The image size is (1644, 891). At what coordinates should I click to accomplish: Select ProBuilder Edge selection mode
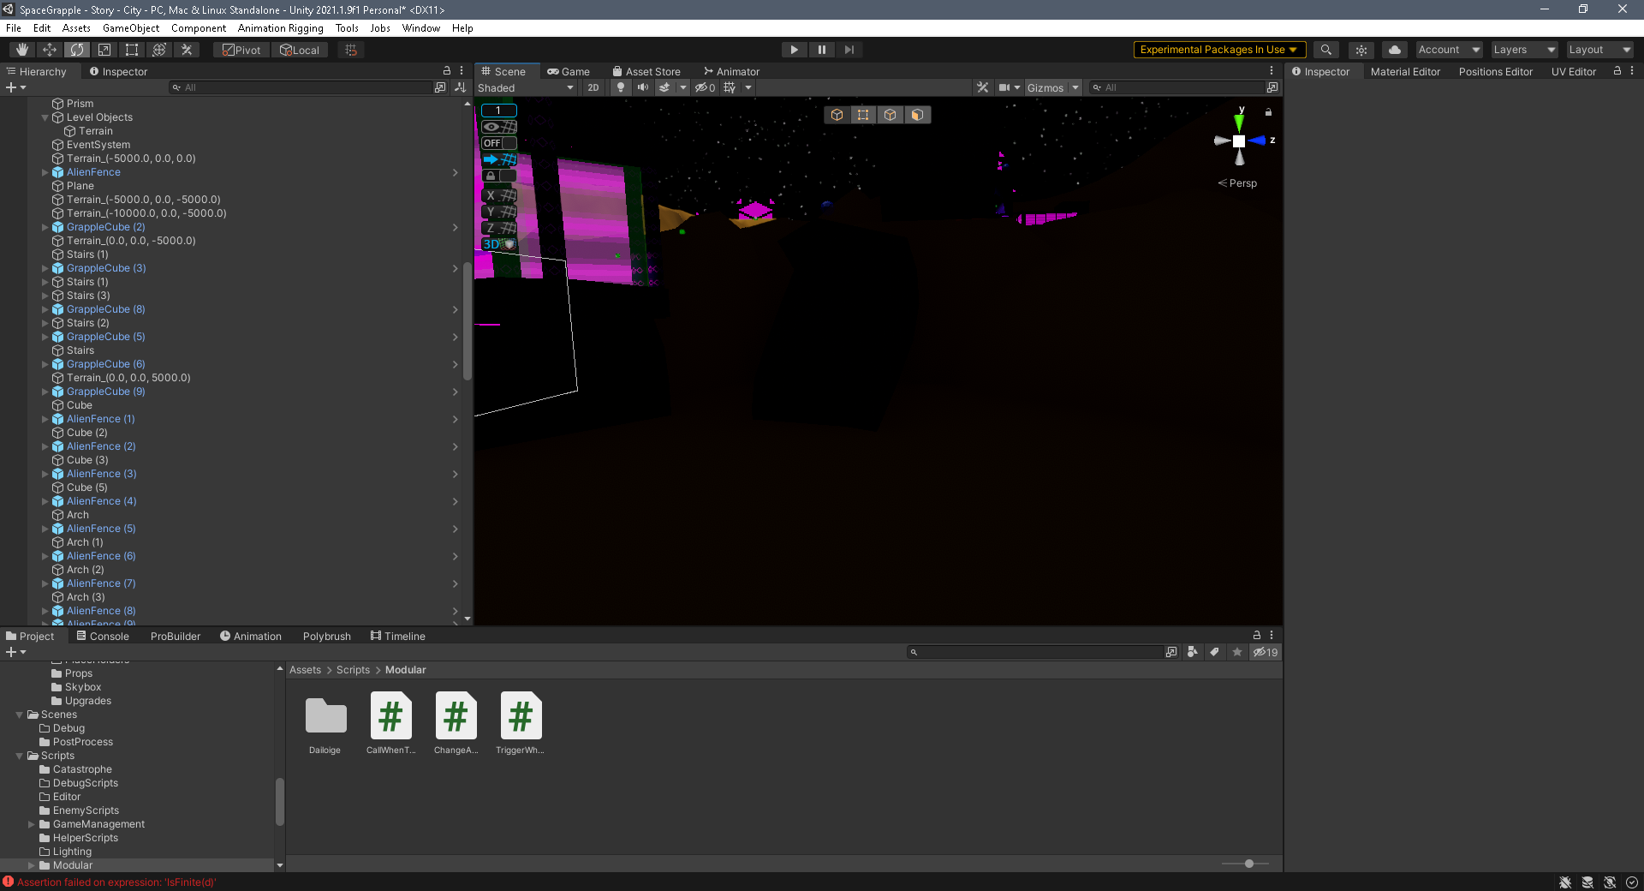click(890, 115)
